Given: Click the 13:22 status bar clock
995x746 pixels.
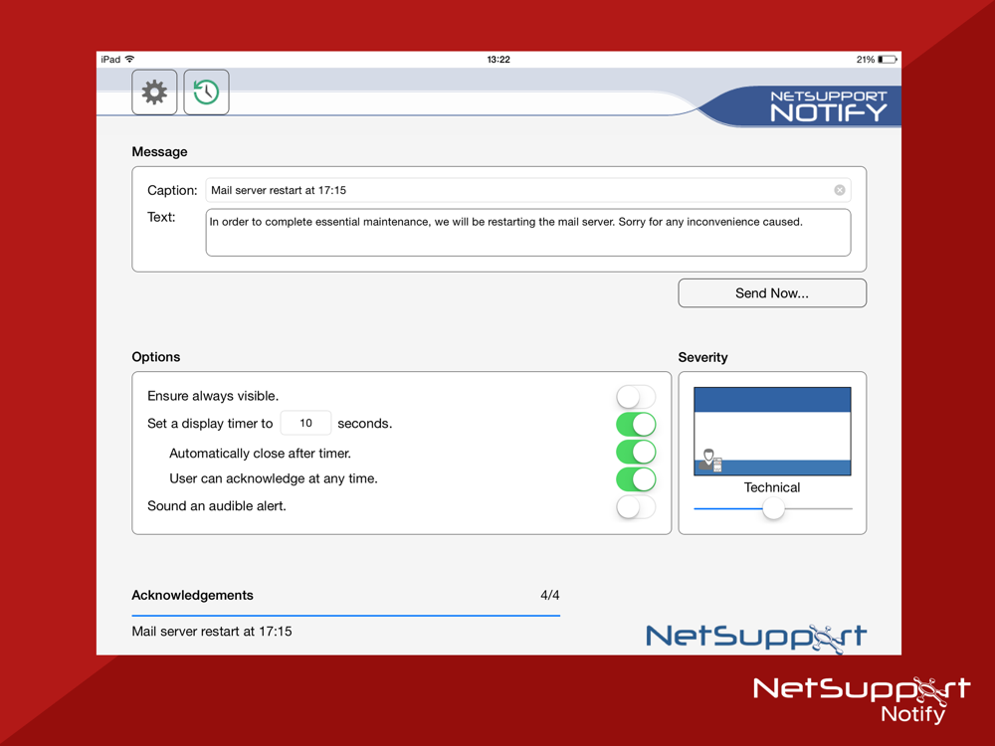Looking at the screenshot, I should click(x=498, y=59).
